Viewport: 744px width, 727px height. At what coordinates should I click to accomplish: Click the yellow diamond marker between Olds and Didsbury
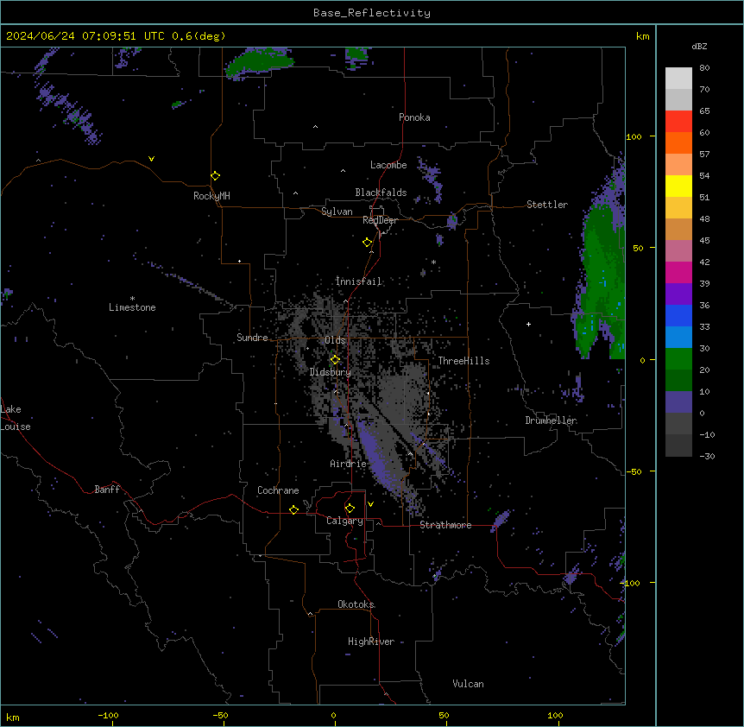tap(335, 360)
